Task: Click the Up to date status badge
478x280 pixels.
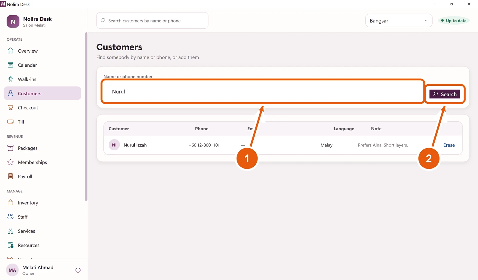Action: tap(454, 21)
